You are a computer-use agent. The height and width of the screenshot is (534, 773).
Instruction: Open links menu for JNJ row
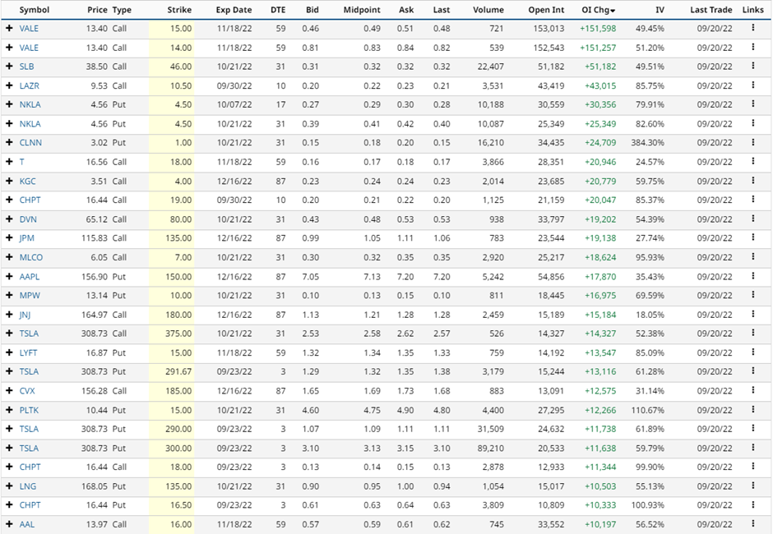(x=752, y=314)
